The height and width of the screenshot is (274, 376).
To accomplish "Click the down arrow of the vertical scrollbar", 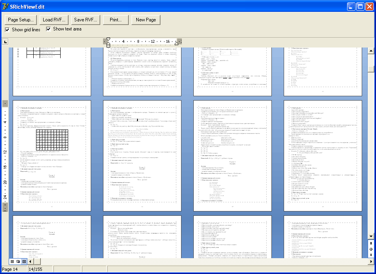I will pos(371,236).
